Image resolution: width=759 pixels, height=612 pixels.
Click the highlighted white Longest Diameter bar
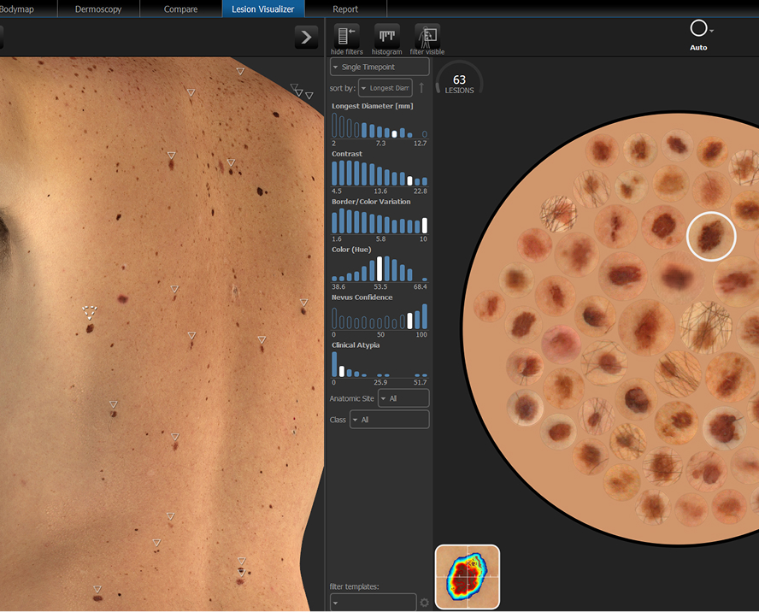tap(394, 133)
